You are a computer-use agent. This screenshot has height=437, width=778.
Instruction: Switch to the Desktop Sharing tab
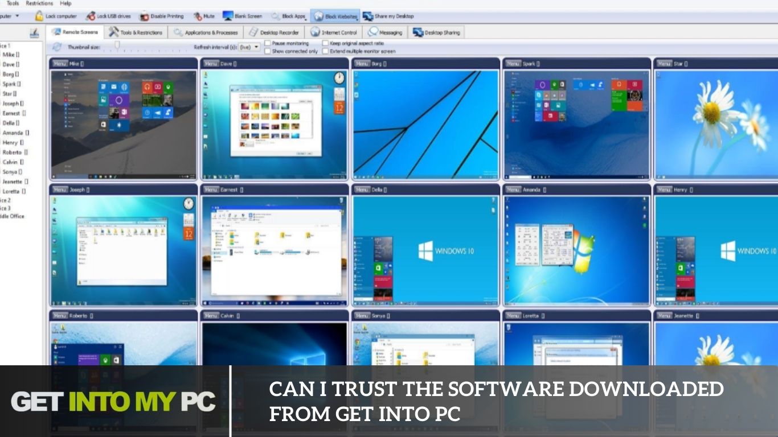[x=436, y=32]
